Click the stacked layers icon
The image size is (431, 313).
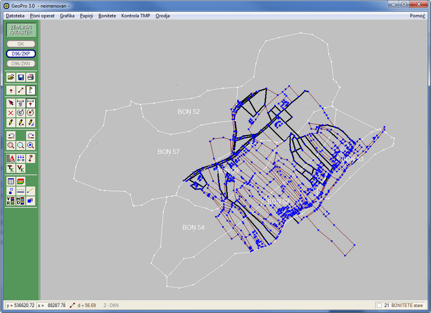(21, 181)
